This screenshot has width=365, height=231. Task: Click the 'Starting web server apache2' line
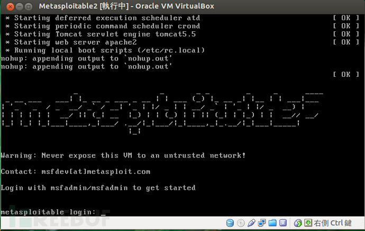coord(71,42)
